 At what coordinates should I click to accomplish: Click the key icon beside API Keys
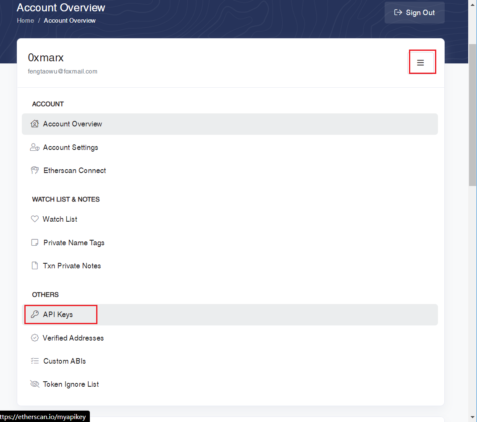tap(35, 315)
